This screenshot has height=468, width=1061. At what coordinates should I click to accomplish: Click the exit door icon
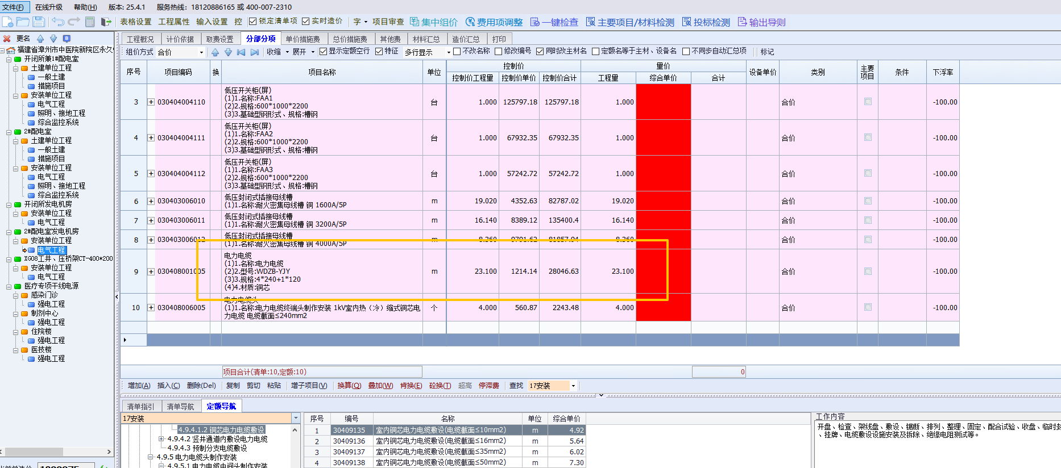(106, 22)
